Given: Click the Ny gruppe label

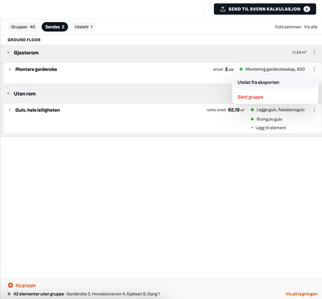Looking at the screenshot, I should pos(25,285).
